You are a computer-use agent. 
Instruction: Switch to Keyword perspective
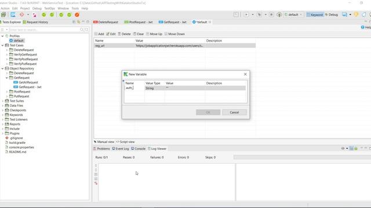coord(315,14)
